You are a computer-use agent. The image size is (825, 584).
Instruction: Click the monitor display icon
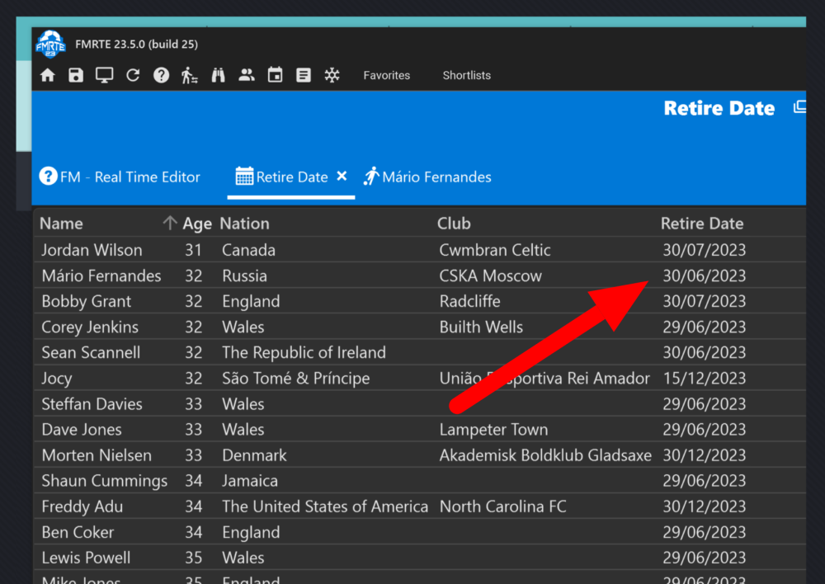pos(104,75)
